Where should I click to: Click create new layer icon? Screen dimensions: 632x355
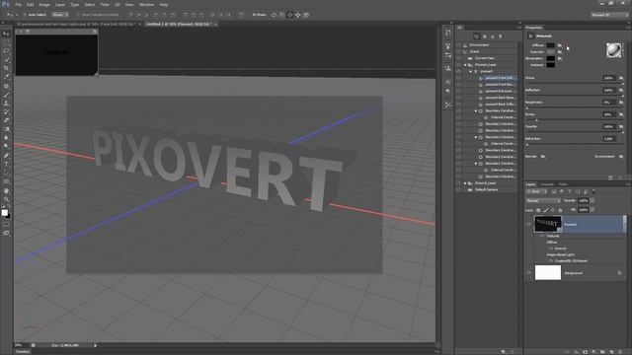tap(611, 351)
